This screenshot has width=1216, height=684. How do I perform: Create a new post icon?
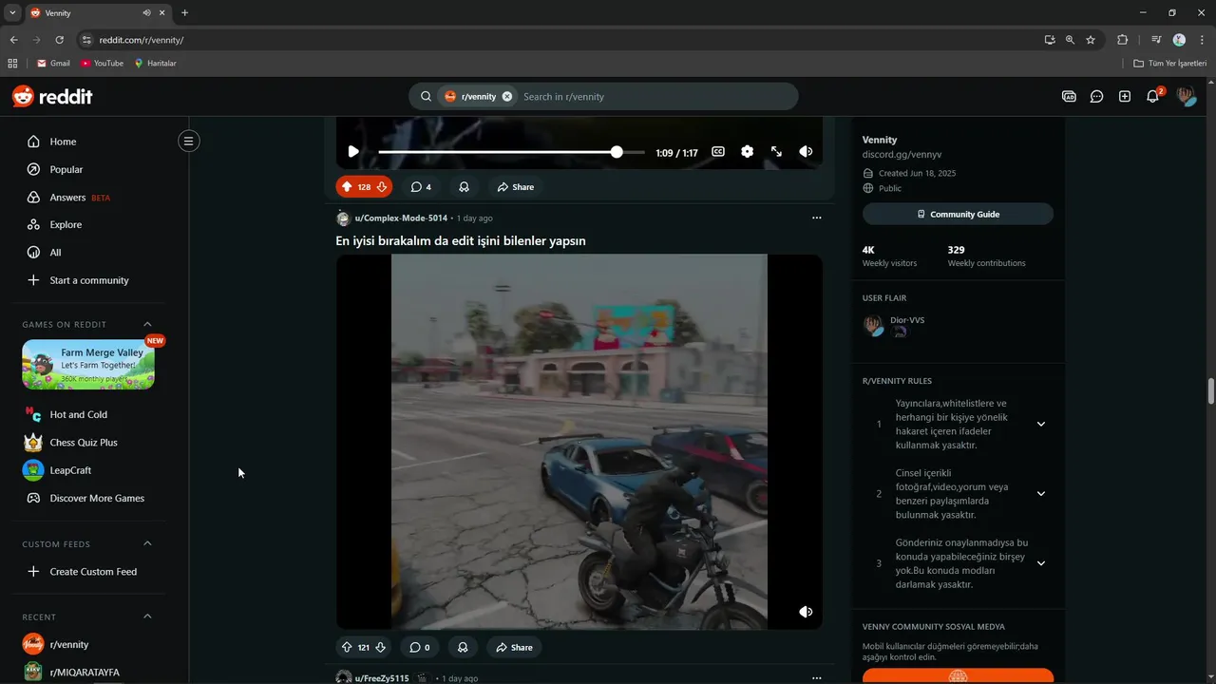pyautogui.click(x=1125, y=96)
